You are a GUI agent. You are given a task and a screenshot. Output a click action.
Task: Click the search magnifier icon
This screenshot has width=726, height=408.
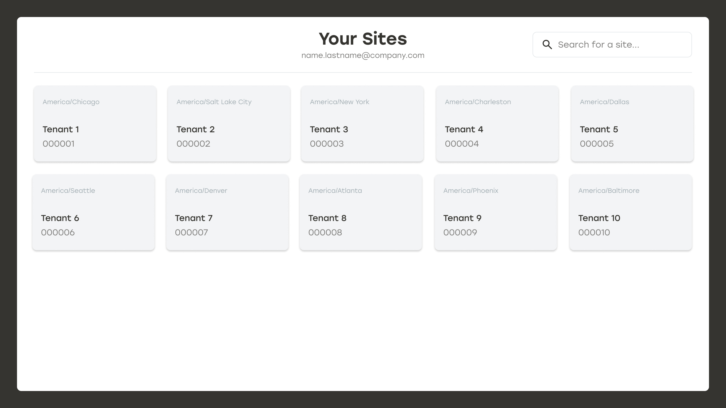(x=547, y=45)
